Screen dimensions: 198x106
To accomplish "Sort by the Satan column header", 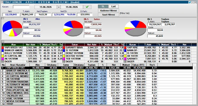I will click(x=75, y=44).
